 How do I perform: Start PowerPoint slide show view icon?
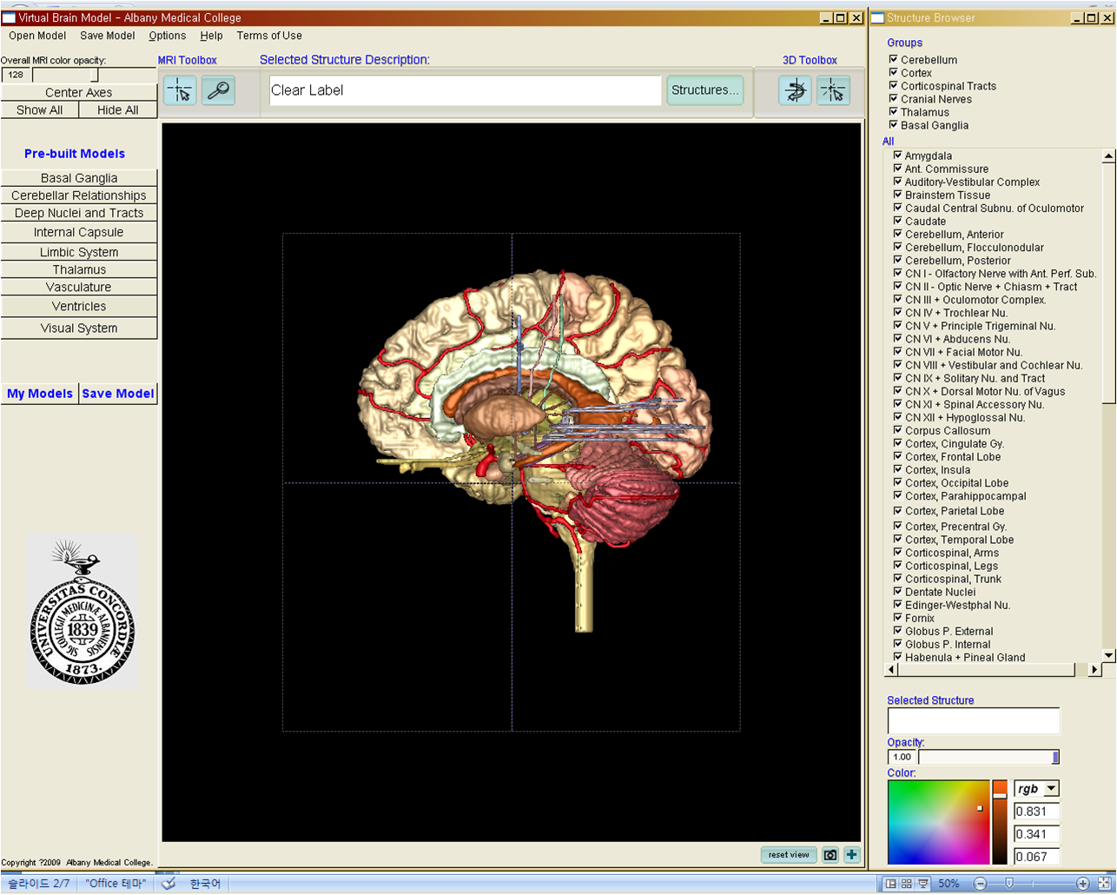click(x=923, y=884)
